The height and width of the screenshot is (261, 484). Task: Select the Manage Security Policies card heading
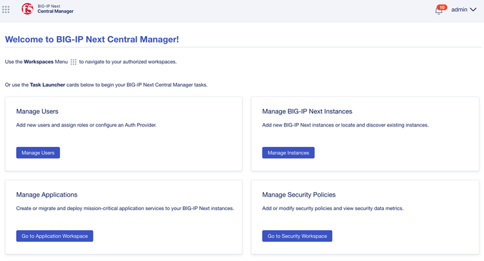299,195
